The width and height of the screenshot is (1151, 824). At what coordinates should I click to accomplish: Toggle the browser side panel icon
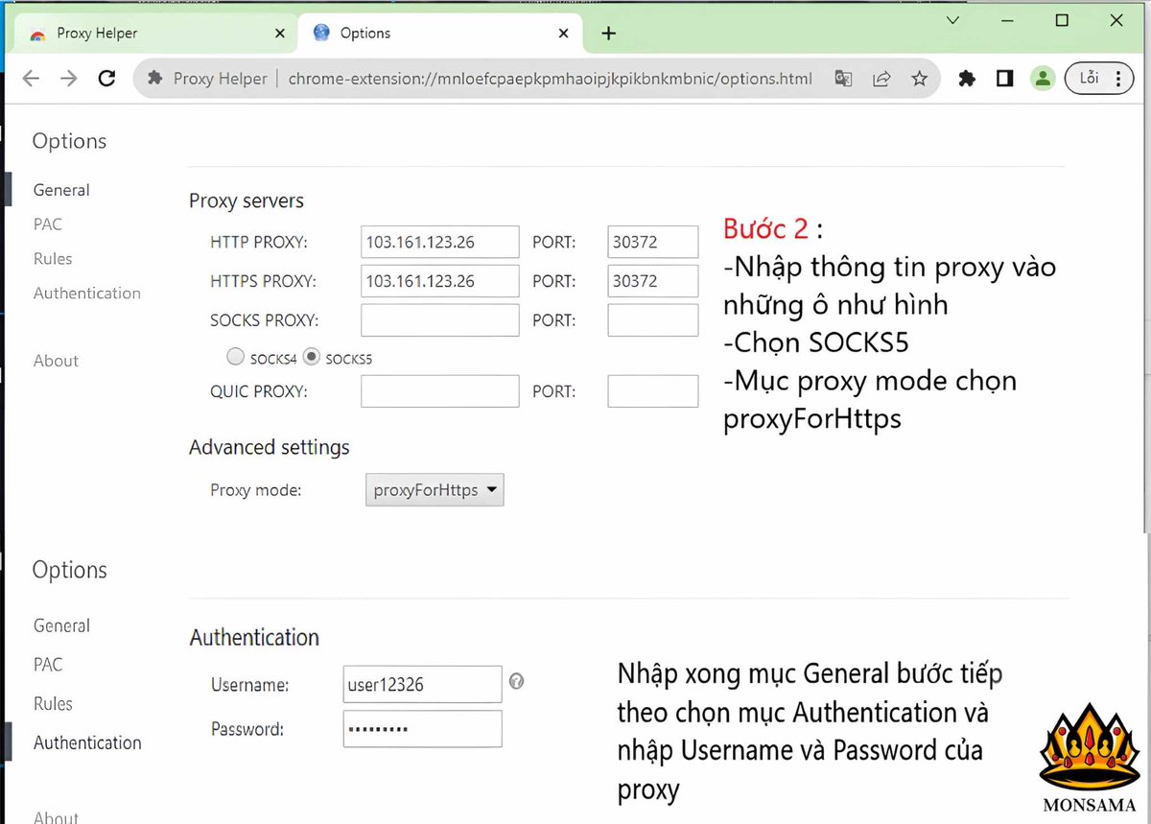[x=1004, y=79]
